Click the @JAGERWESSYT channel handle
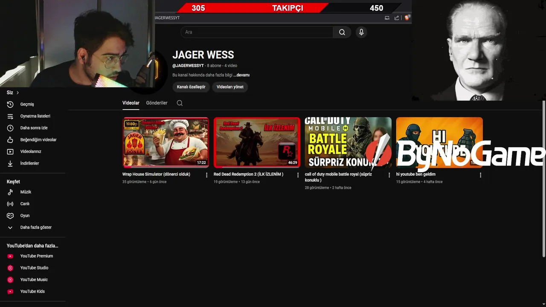The width and height of the screenshot is (546, 307). pyautogui.click(x=188, y=66)
